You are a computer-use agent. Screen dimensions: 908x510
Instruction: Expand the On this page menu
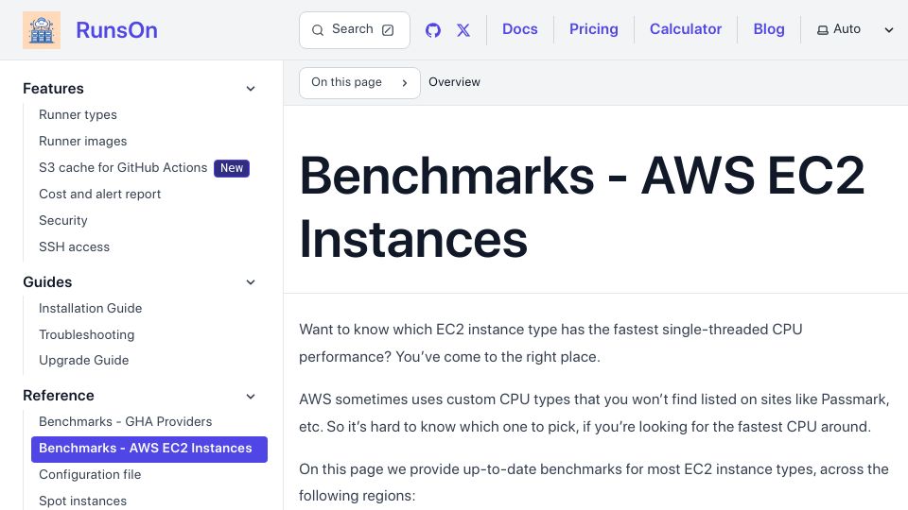[359, 83]
